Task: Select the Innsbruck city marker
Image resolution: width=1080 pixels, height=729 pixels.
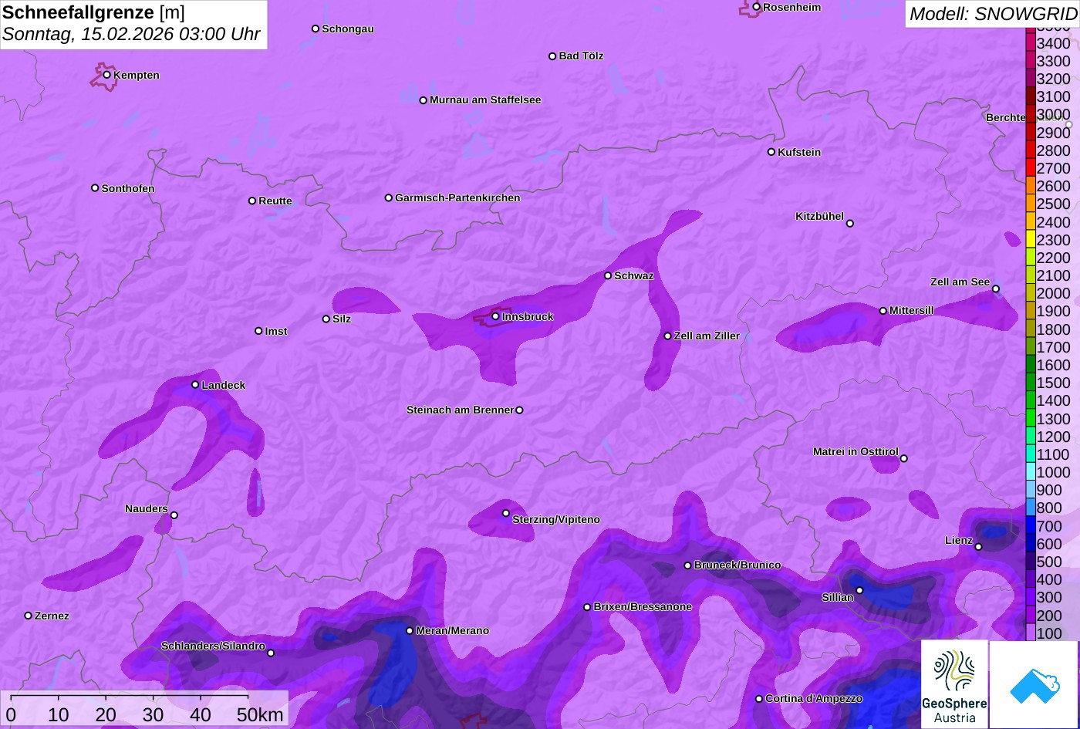Action: [496, 316]
